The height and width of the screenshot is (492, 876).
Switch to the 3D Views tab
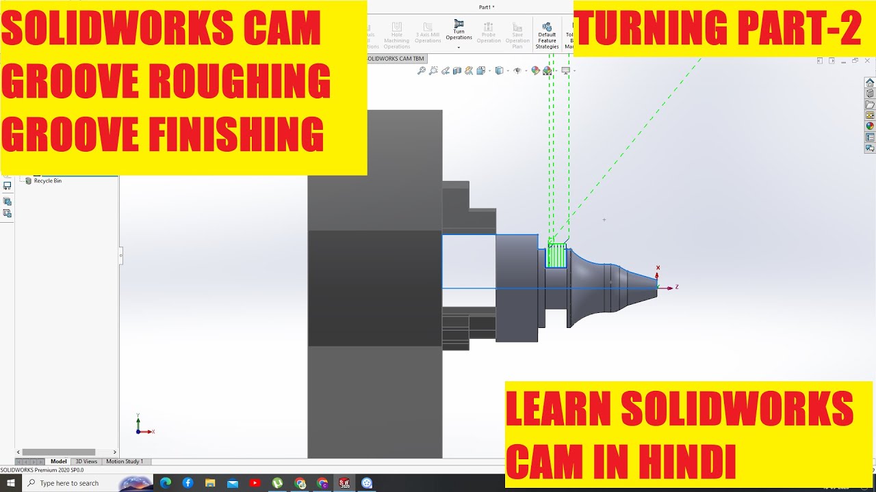(x=86, y=462)
